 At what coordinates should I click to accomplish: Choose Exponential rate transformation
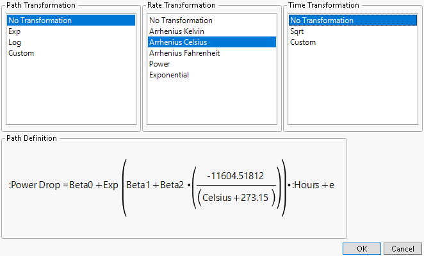pyautogui.click(x=169, y=75)
